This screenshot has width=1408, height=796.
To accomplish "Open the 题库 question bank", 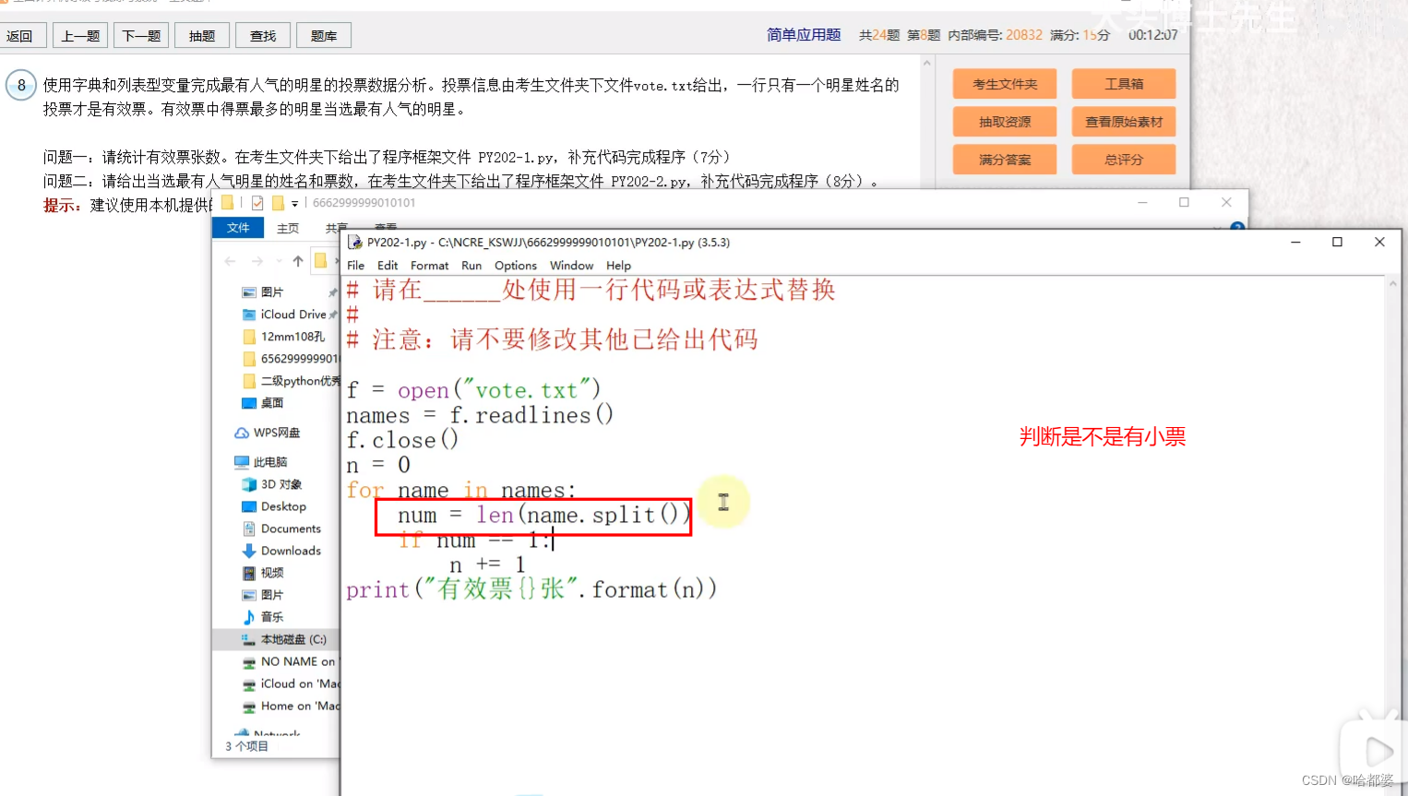I will click(x=324, y=36).
